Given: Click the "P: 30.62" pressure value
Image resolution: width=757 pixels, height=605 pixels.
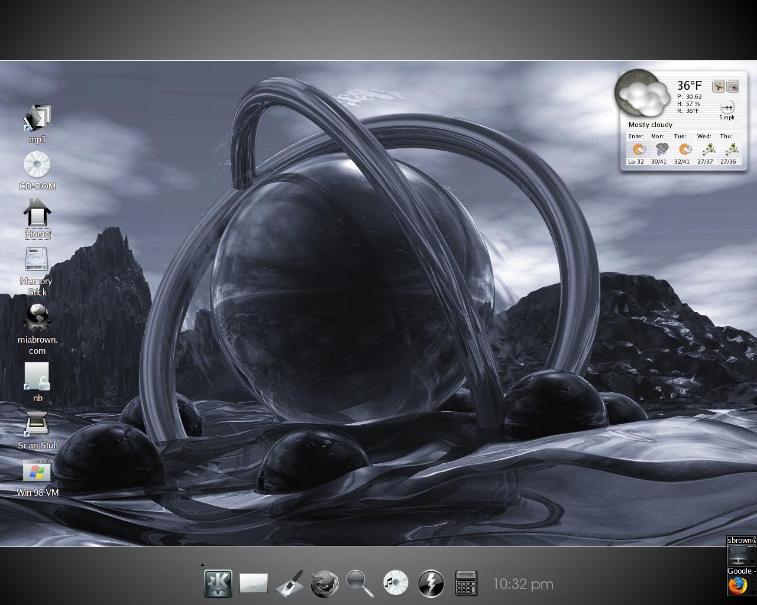Looking at the screenshot, I should (x=690, y=96).
